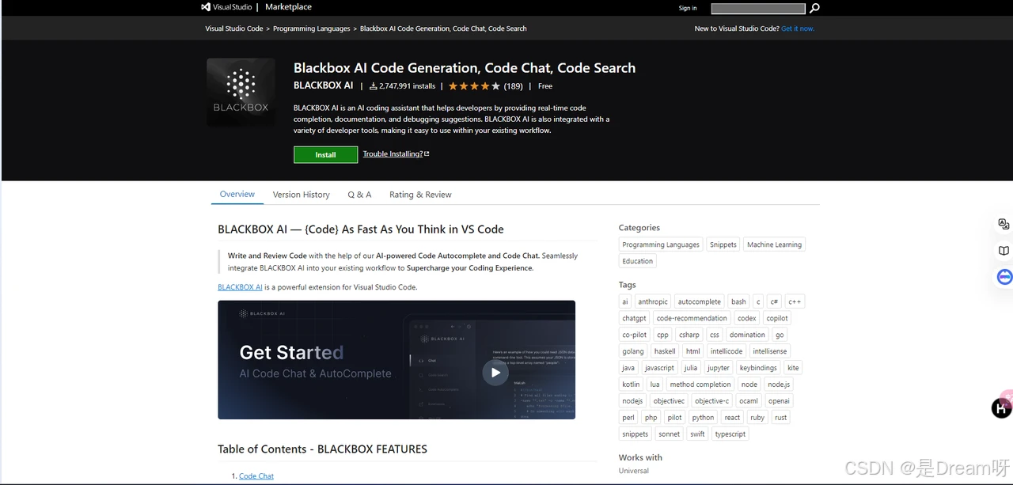Click the node.js tag

tap(779, 385)
